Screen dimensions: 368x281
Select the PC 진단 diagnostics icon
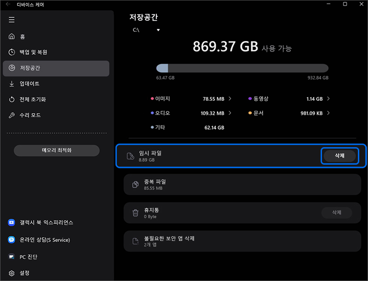click(x=11, y=257)
